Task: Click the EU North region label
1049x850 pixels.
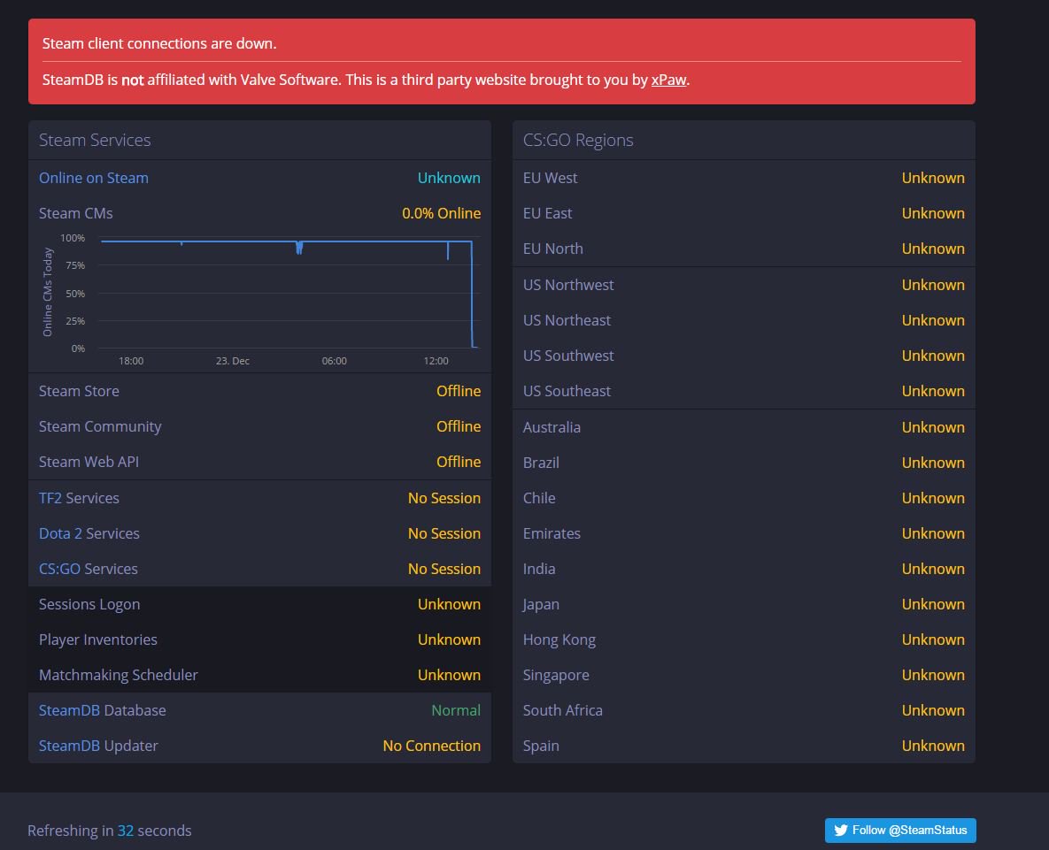Action: pyautogui.click(x=552, y=249)
